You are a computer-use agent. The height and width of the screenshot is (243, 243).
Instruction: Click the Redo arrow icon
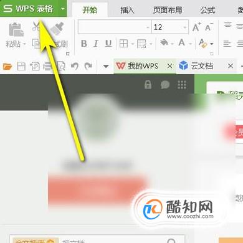point(88,66)
